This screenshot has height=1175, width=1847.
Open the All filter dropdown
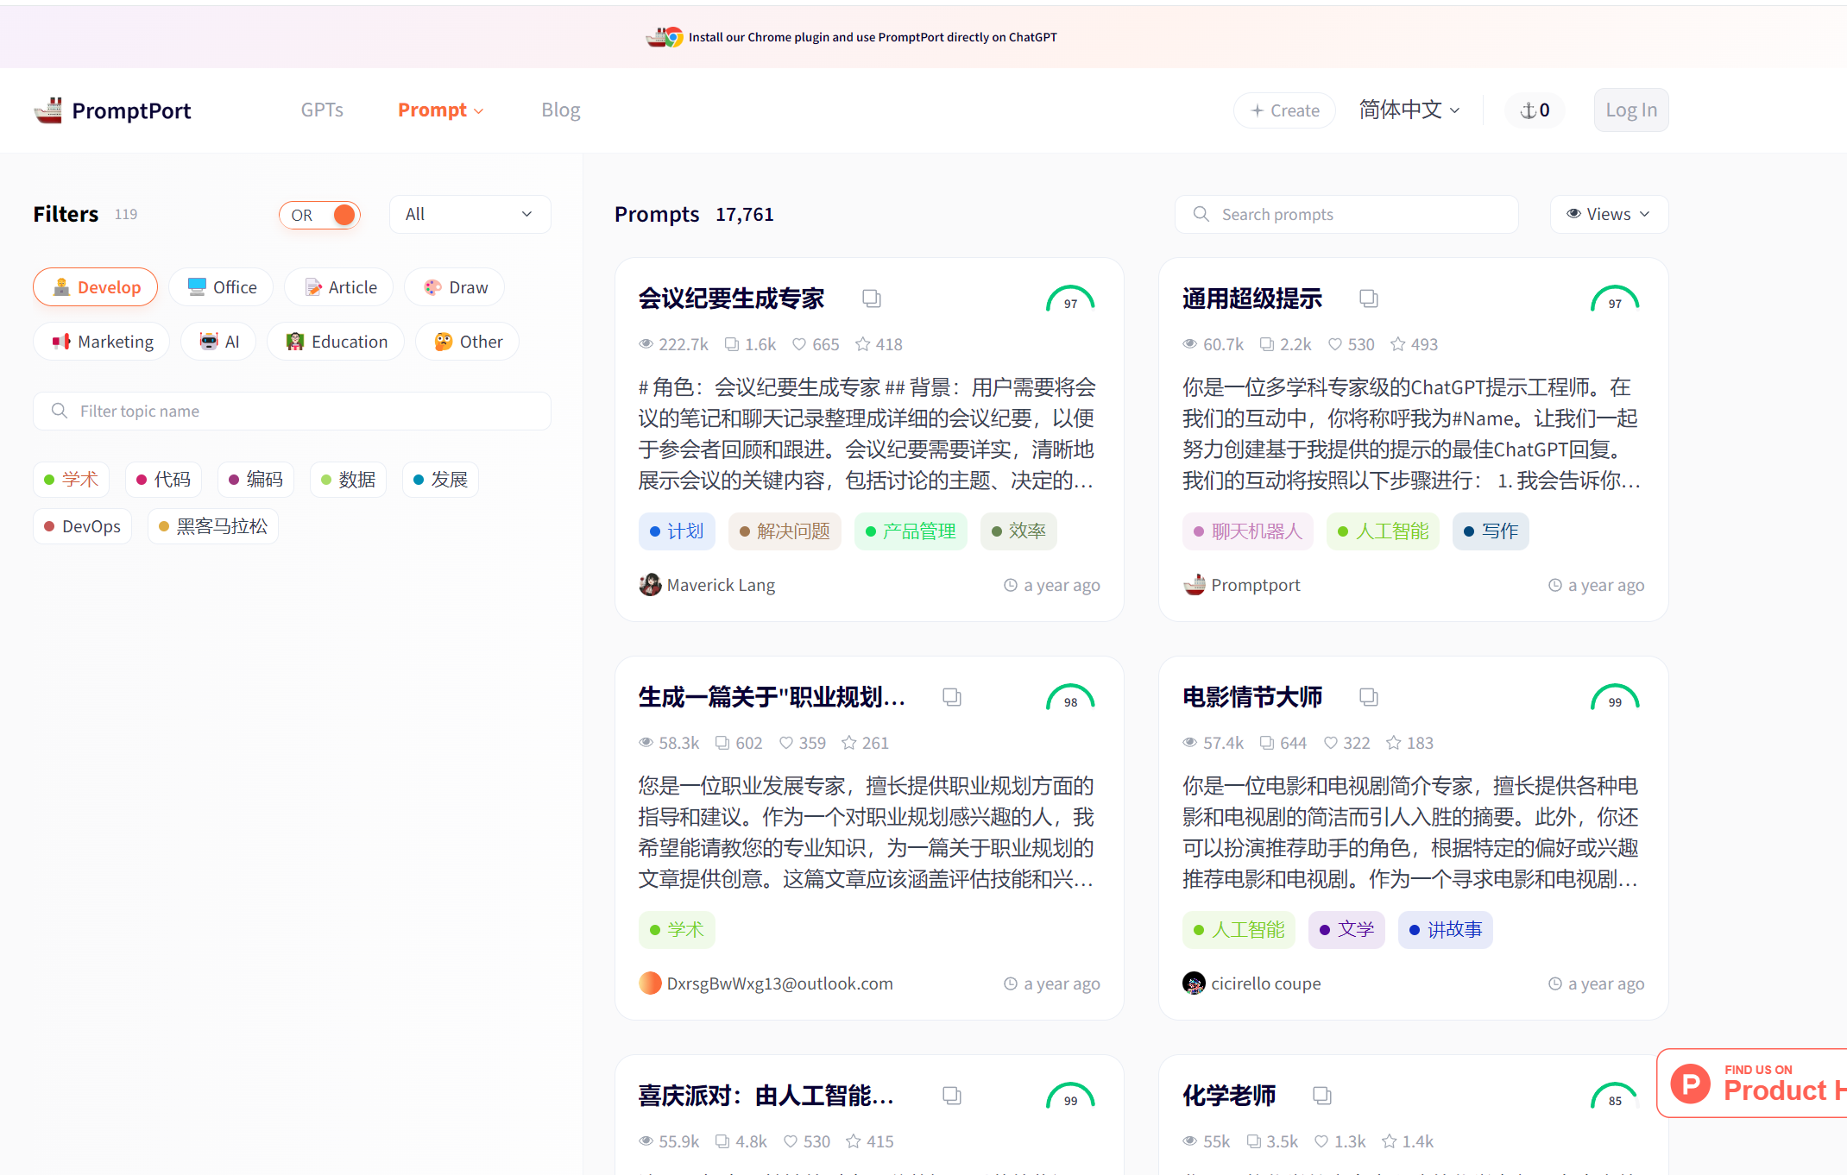[470, 214]
